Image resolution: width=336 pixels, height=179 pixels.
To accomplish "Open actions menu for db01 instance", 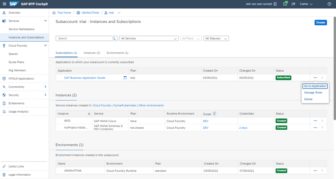I will tap(315, 121).
